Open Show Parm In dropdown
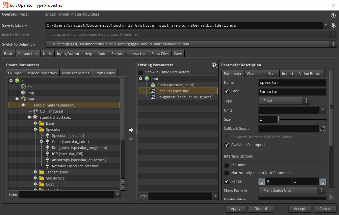The width and height of the screenshot is (339, 215). pos(292,190)
